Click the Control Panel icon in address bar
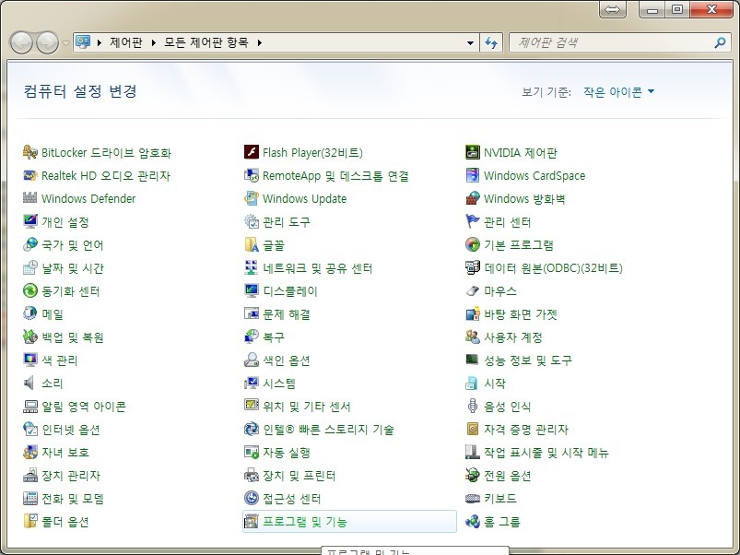 84,42
